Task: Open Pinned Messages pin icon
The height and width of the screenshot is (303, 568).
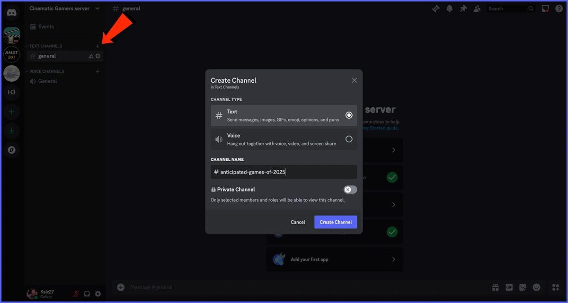Action: [x=463, y=9]
